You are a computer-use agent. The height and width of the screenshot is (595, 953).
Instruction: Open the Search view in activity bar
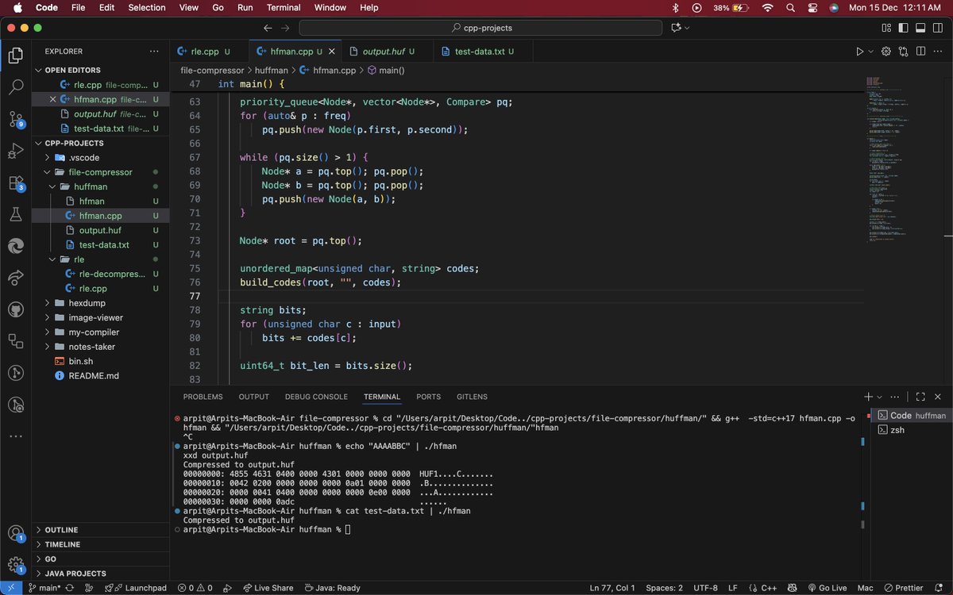pos(15,87)
